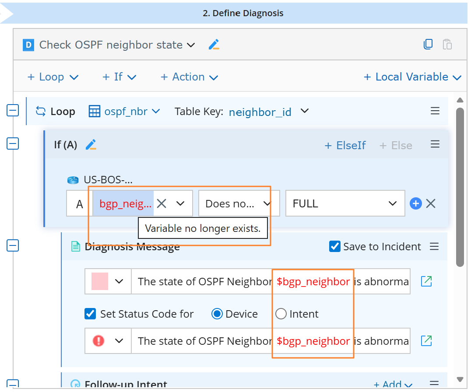Screen dimensions: 471x392
Task: Open the ospf_nbr table dropdown
Action: click(x=156, y=112)
